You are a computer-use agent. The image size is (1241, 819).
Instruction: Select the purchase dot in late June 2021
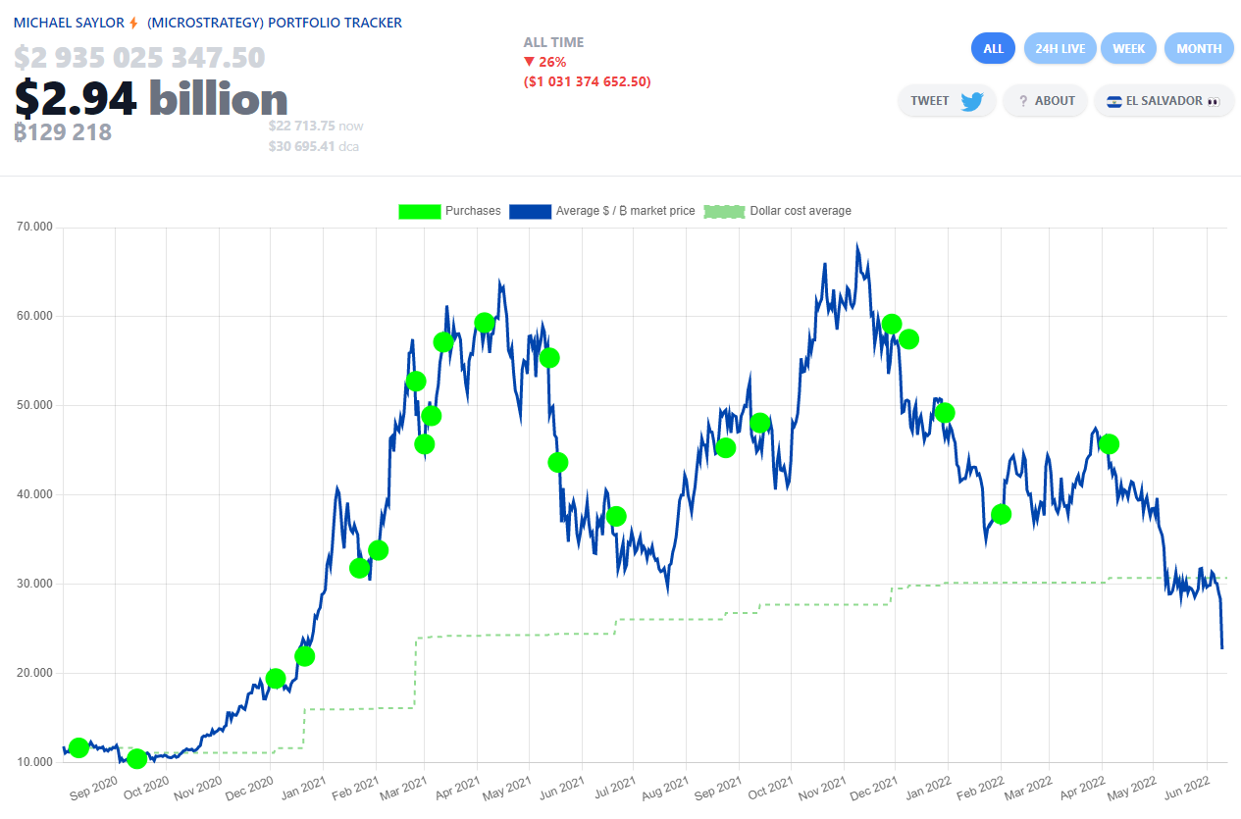(616, 516)
